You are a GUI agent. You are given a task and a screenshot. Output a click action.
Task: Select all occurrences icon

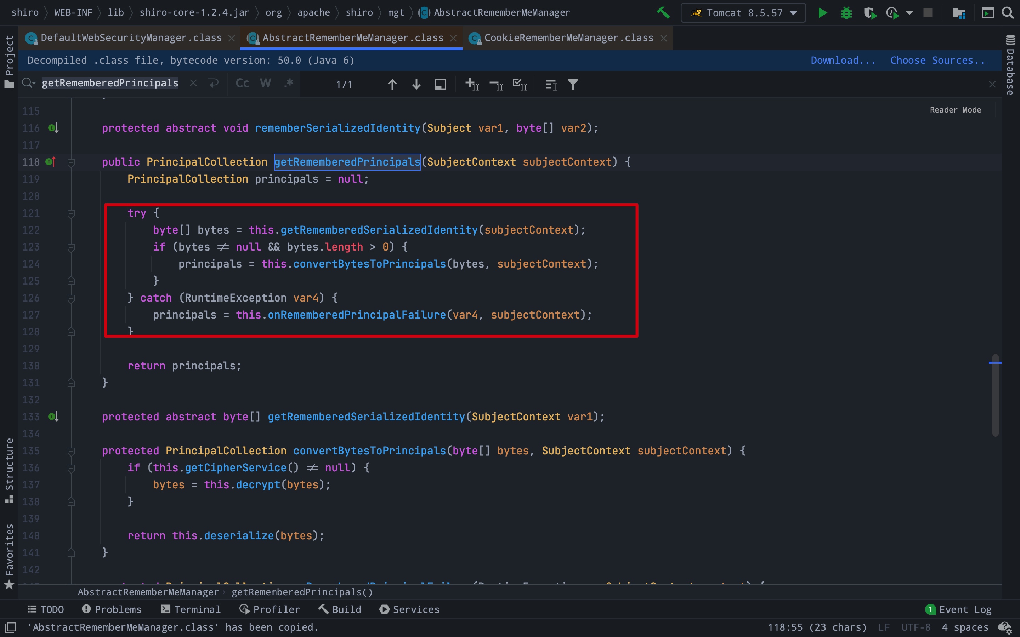[x=520, y=84]
